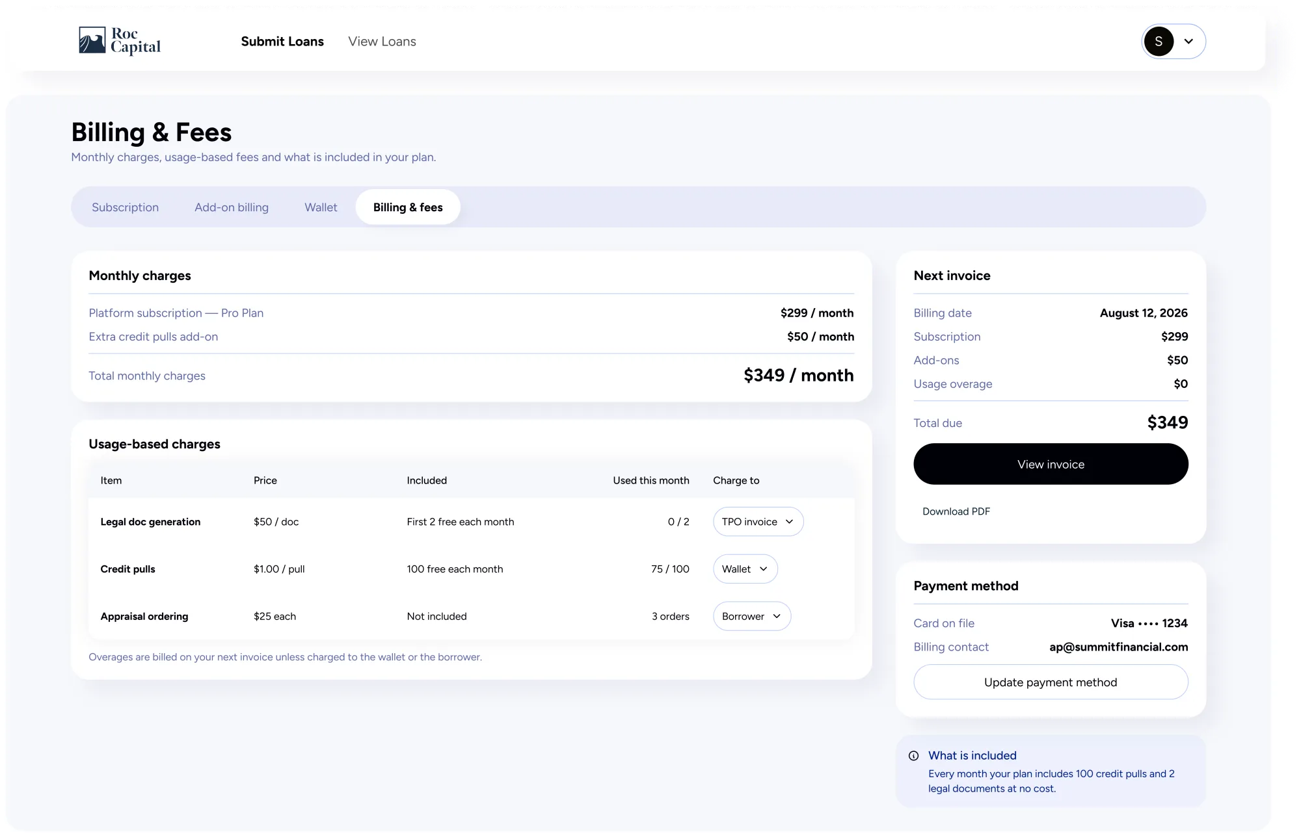Click the Credit pulls row label
Viewport: 1301px width, 837px height.
point(127,569)
